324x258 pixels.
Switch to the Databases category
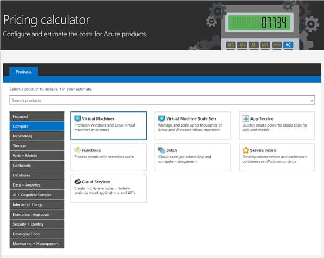click(x=37, y=175)
